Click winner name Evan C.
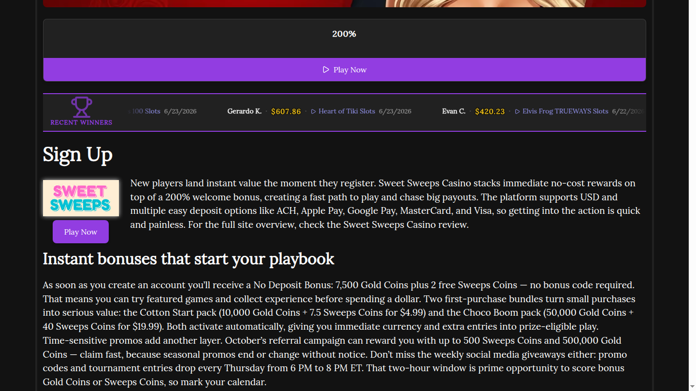This screenshot has width=696, height=391. click(x=454, y=111)
